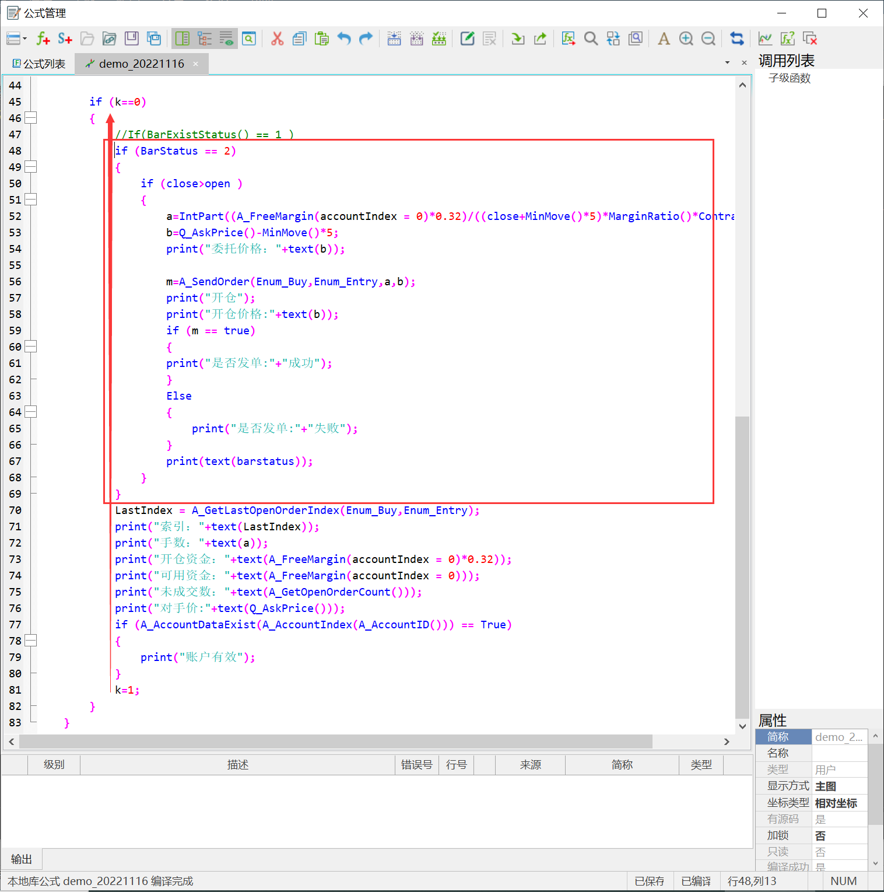Click the zoom in magnifier icon

coord(686,39)
